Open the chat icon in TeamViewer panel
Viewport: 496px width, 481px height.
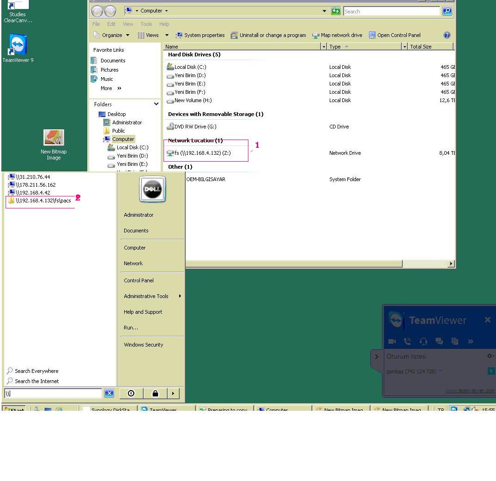[439, 341]
